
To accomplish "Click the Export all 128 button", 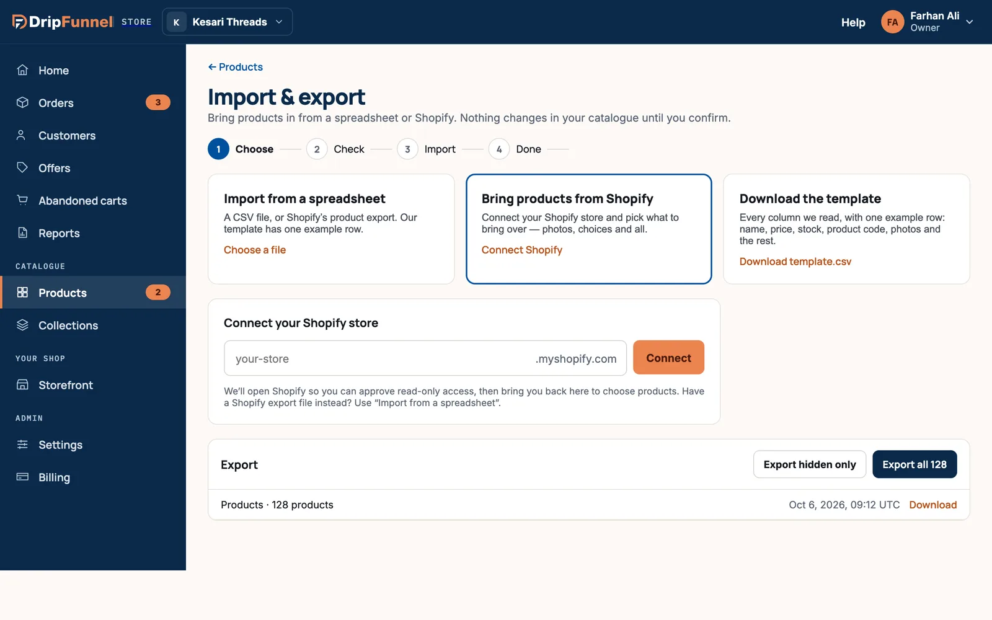I will point(914,464).
